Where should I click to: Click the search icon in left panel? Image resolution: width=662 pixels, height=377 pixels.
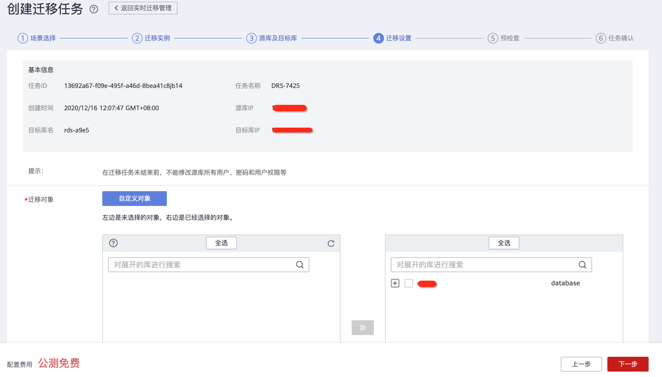[300, 265]
